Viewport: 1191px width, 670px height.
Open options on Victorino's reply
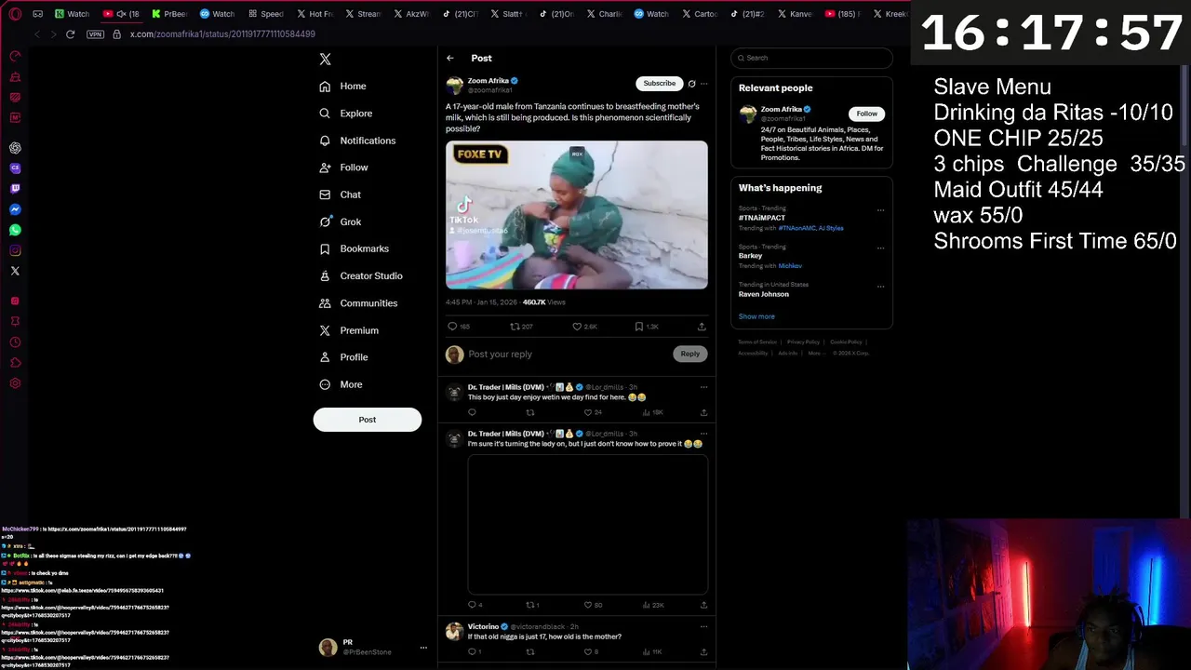703,627
